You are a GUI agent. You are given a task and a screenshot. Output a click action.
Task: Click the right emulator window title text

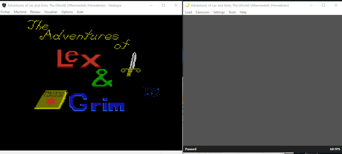coord(240,5)
